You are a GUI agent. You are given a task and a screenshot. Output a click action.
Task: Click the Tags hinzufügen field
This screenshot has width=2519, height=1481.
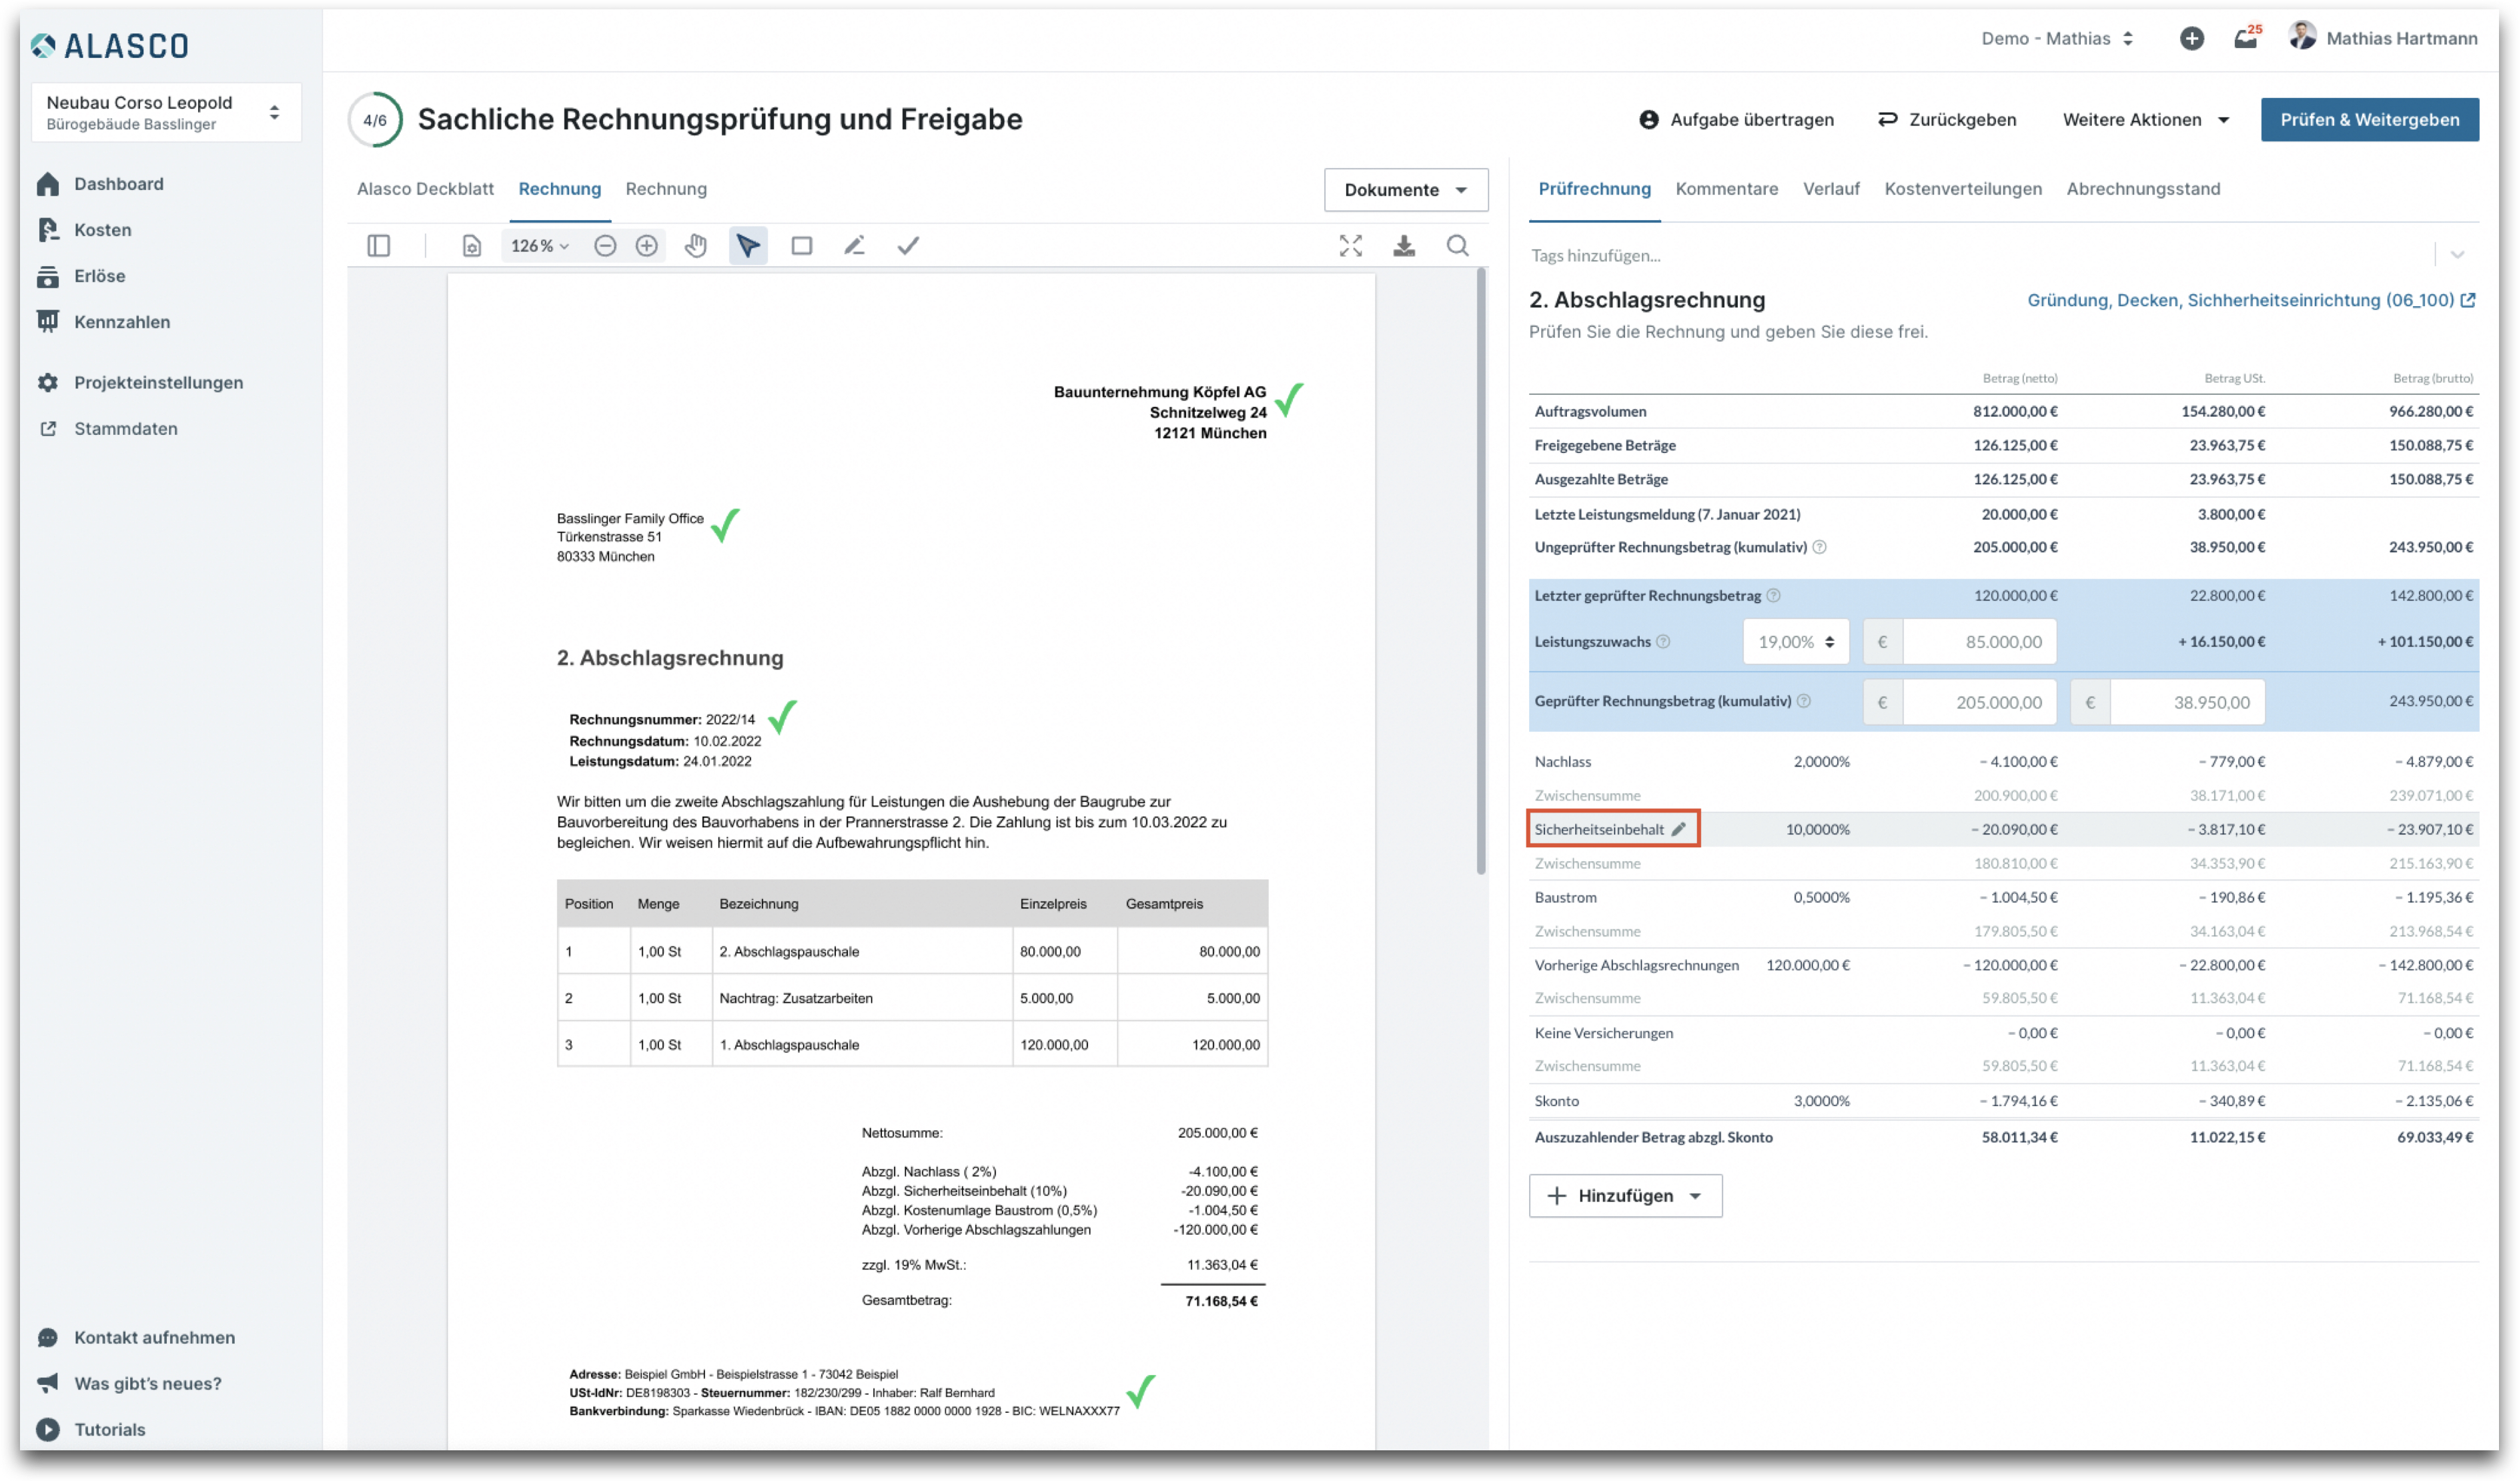pos(1979,255)
